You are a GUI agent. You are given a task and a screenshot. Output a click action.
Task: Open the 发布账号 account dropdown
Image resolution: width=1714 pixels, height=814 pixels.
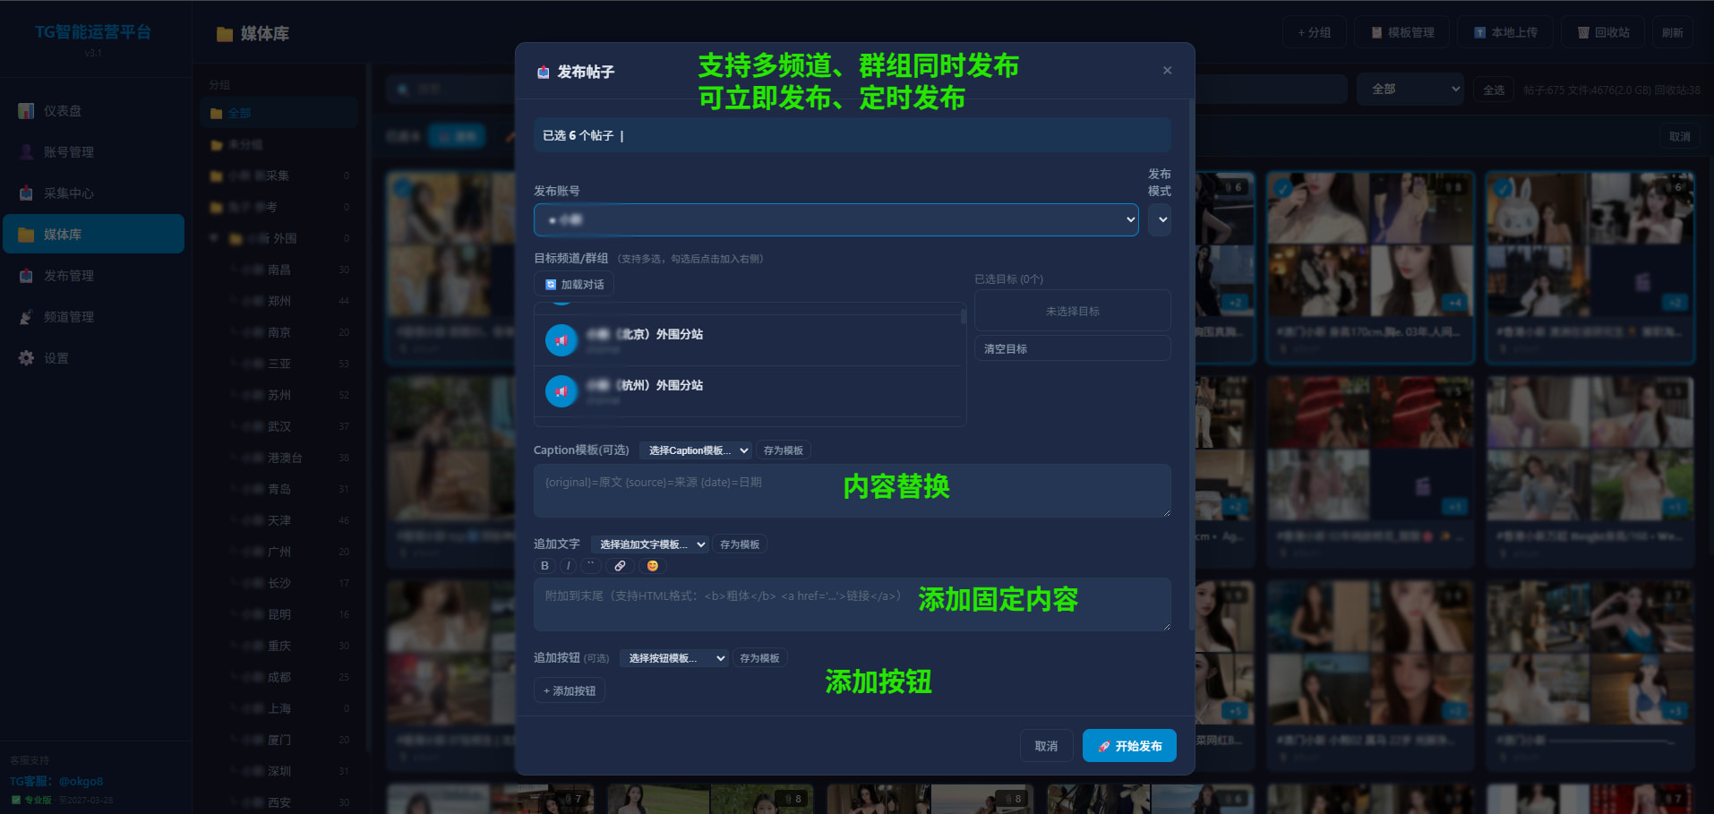coord(836,220)
